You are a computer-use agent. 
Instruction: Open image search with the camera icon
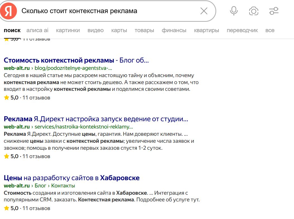(x=253, y=11)
